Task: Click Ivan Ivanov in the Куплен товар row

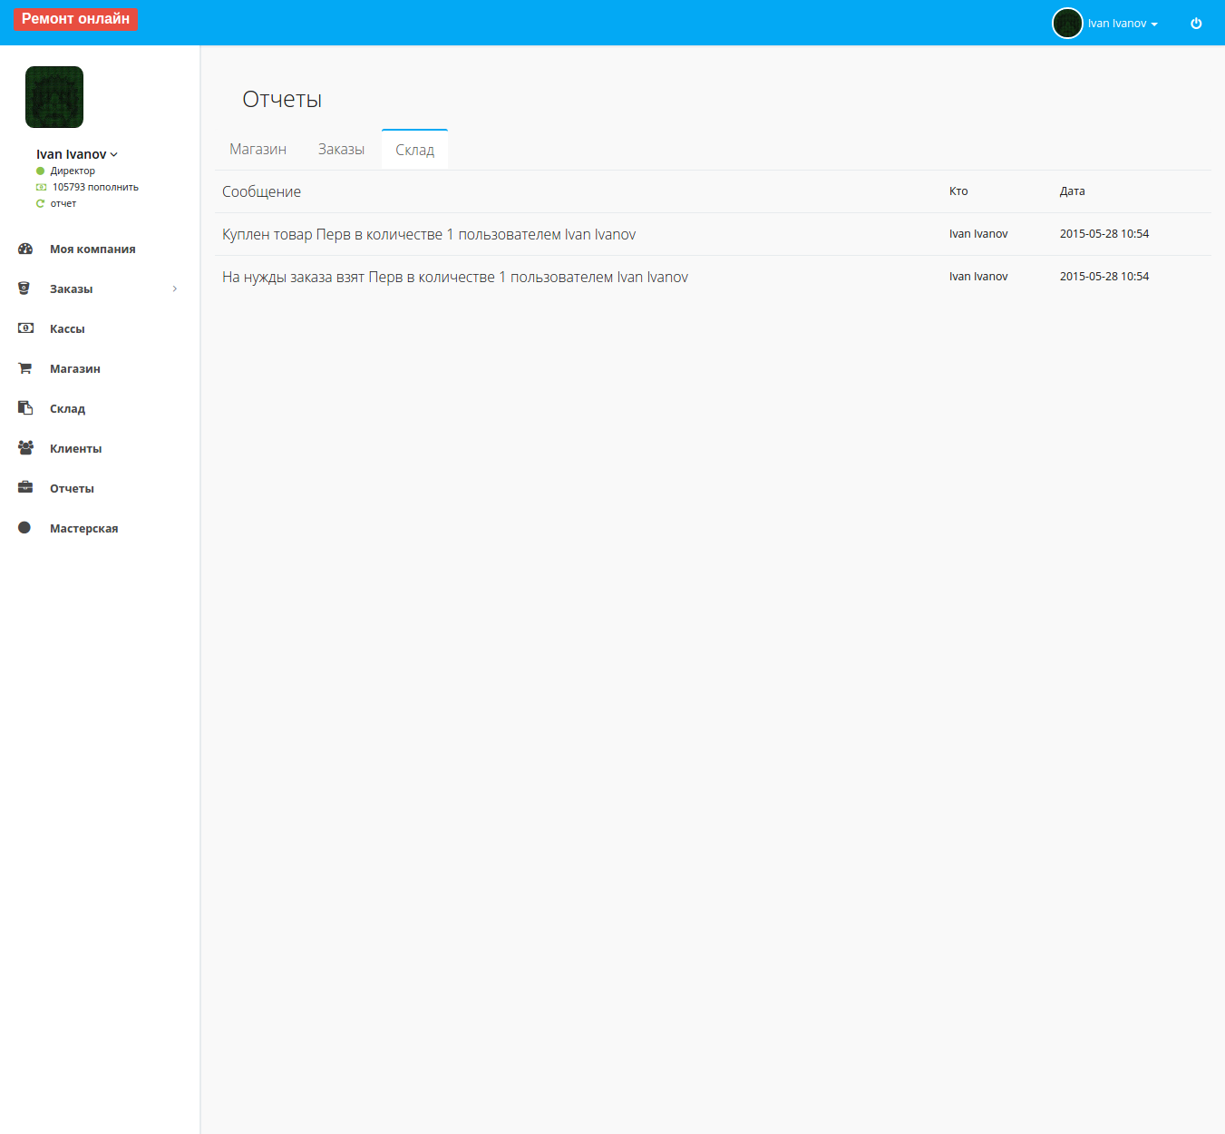Action: 978,234
